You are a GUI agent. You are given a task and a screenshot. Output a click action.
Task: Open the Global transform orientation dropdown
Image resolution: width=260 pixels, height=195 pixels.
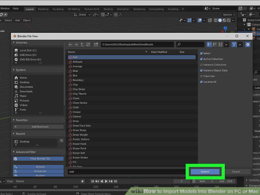82,15
